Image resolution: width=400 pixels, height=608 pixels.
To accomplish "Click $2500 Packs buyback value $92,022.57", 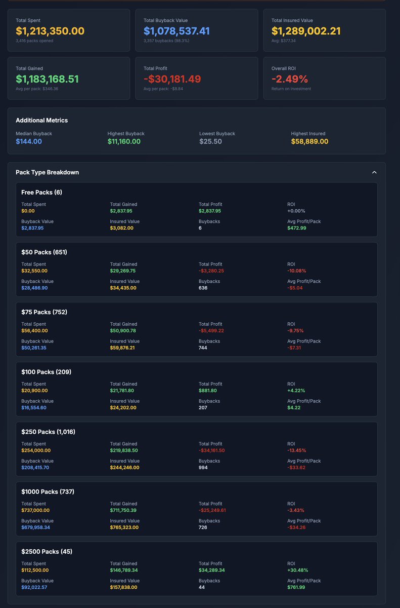I will pyautogui.click(x=34, y=587).
